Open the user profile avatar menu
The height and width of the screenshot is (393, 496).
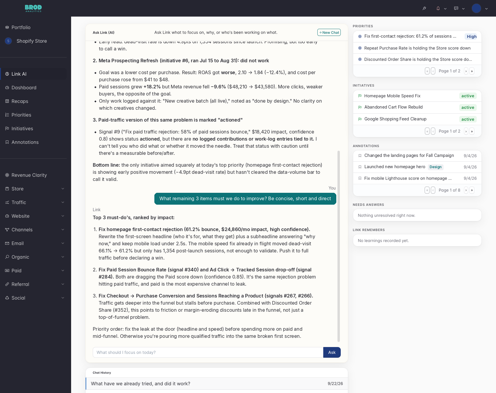pos(476,8)
